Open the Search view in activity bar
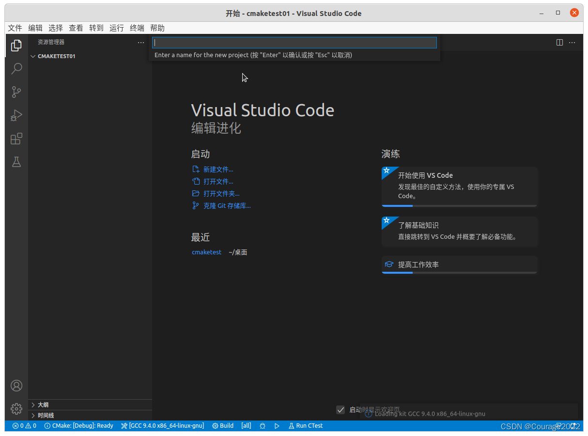The height and width of the screenshot is (436, 588). pyautogui.click(x=16, y=68)
